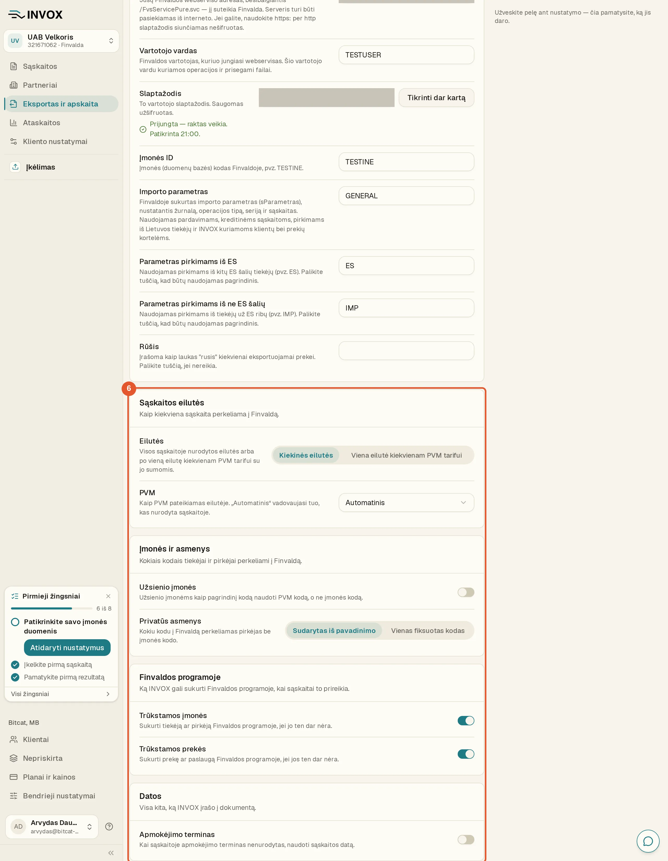Select Sudarytas iš pavadinimo option
This screenshot has height=861, width=668.
pyautogui.click(x=334, y=631)
